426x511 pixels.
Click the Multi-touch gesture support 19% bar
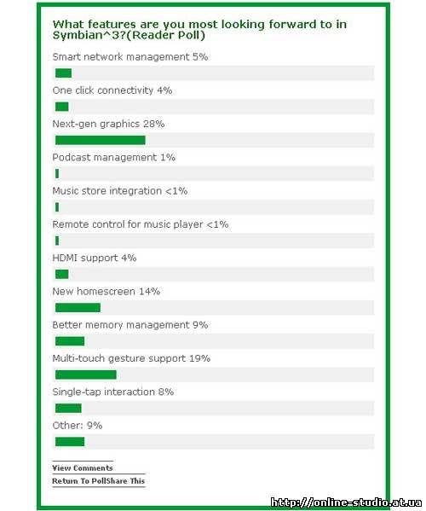coord(85,375)
